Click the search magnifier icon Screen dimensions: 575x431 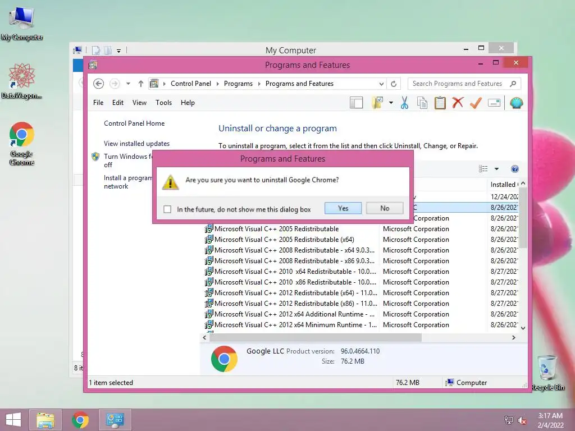[513, 84]
